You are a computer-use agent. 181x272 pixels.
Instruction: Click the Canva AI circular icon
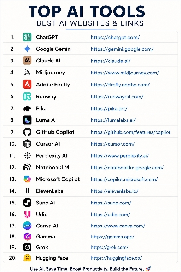coord(27,226)
